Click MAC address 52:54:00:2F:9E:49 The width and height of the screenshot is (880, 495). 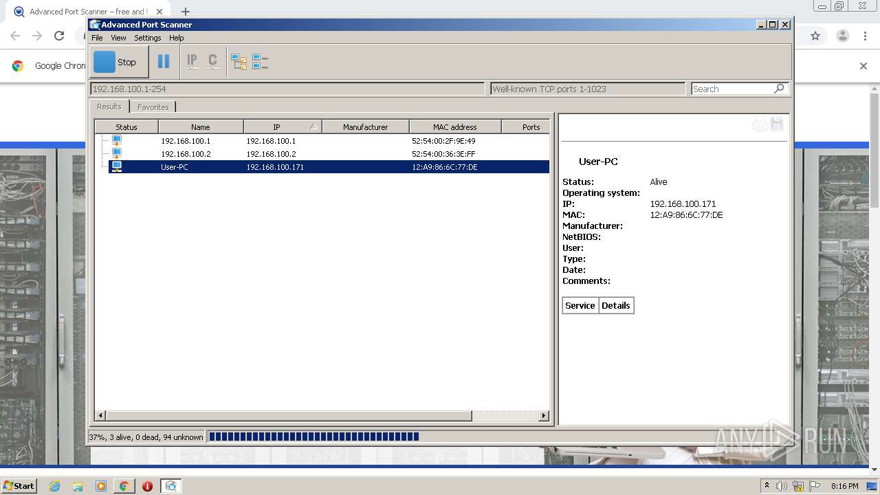[x=443, y=141]
